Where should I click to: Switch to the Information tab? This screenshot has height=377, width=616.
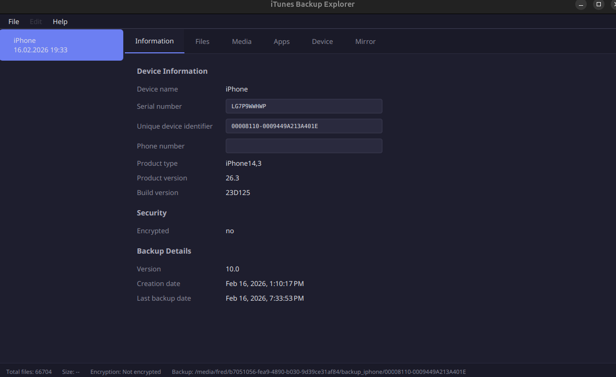coord(155,41)
